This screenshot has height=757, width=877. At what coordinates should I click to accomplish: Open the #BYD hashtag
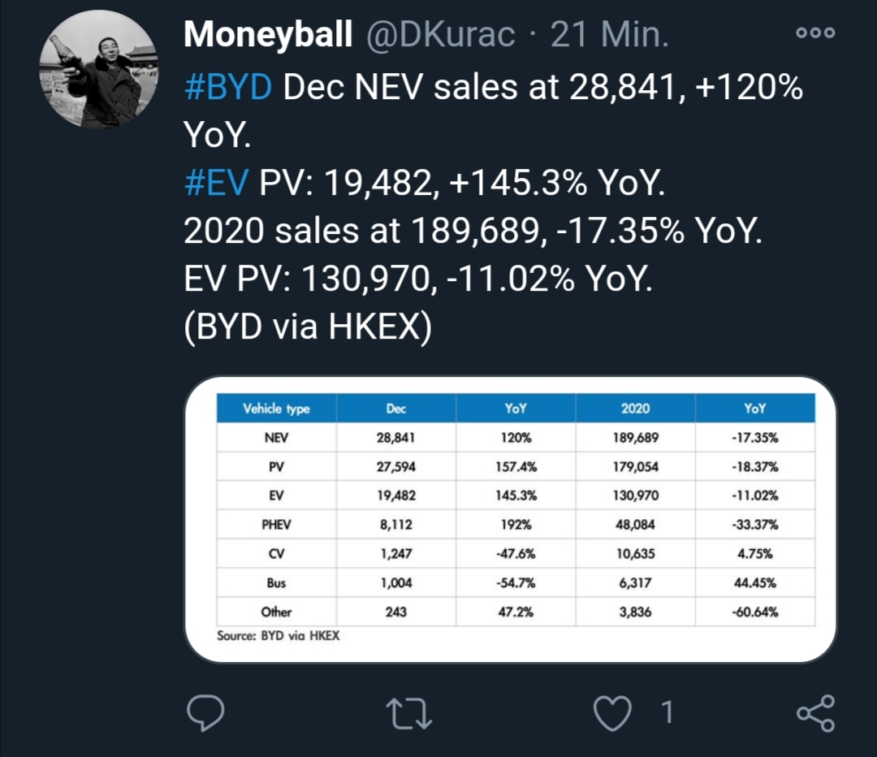point(228,88)
